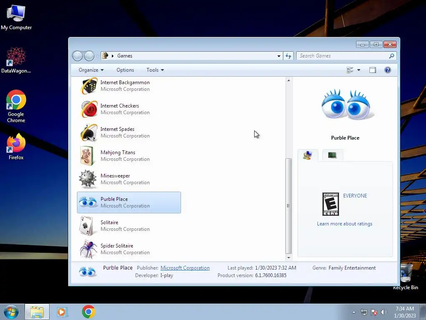Open the performance tab in preview pane
This screenshot has width=426, height=320.
(332, 155)
